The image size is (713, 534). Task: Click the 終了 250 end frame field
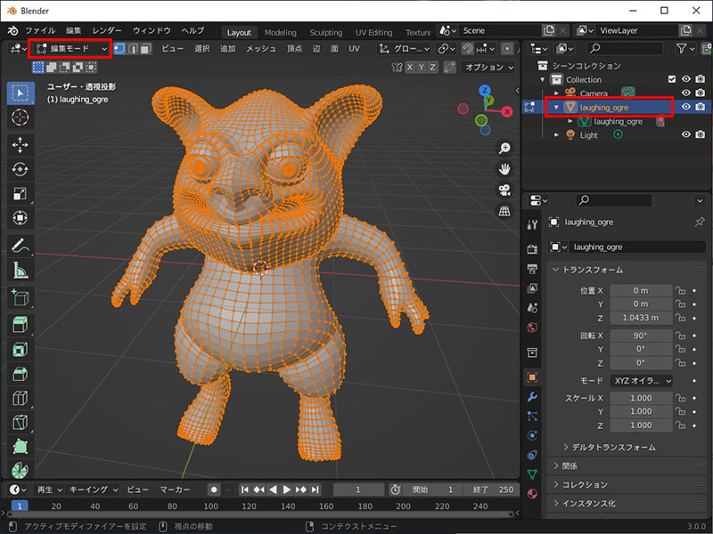492,489
